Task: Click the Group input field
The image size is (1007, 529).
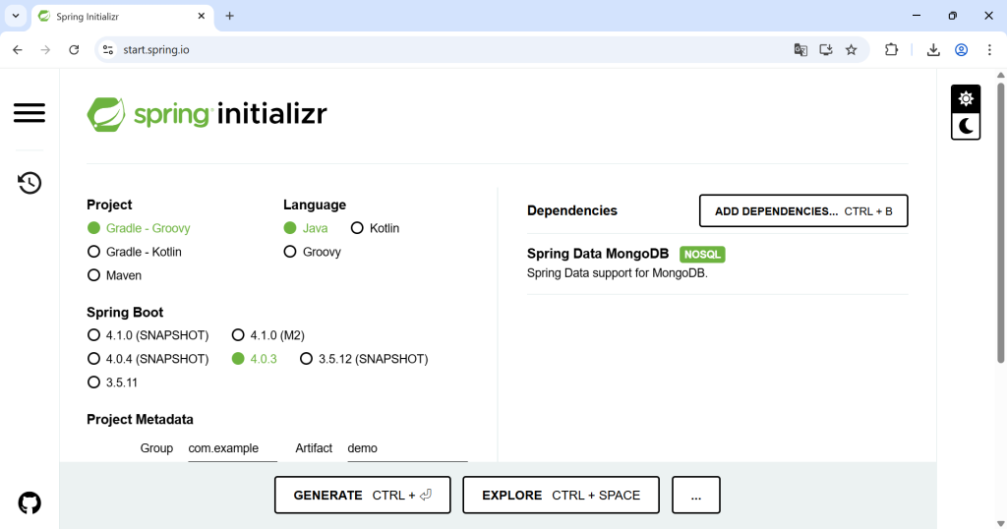Action: tap(232, 448)
